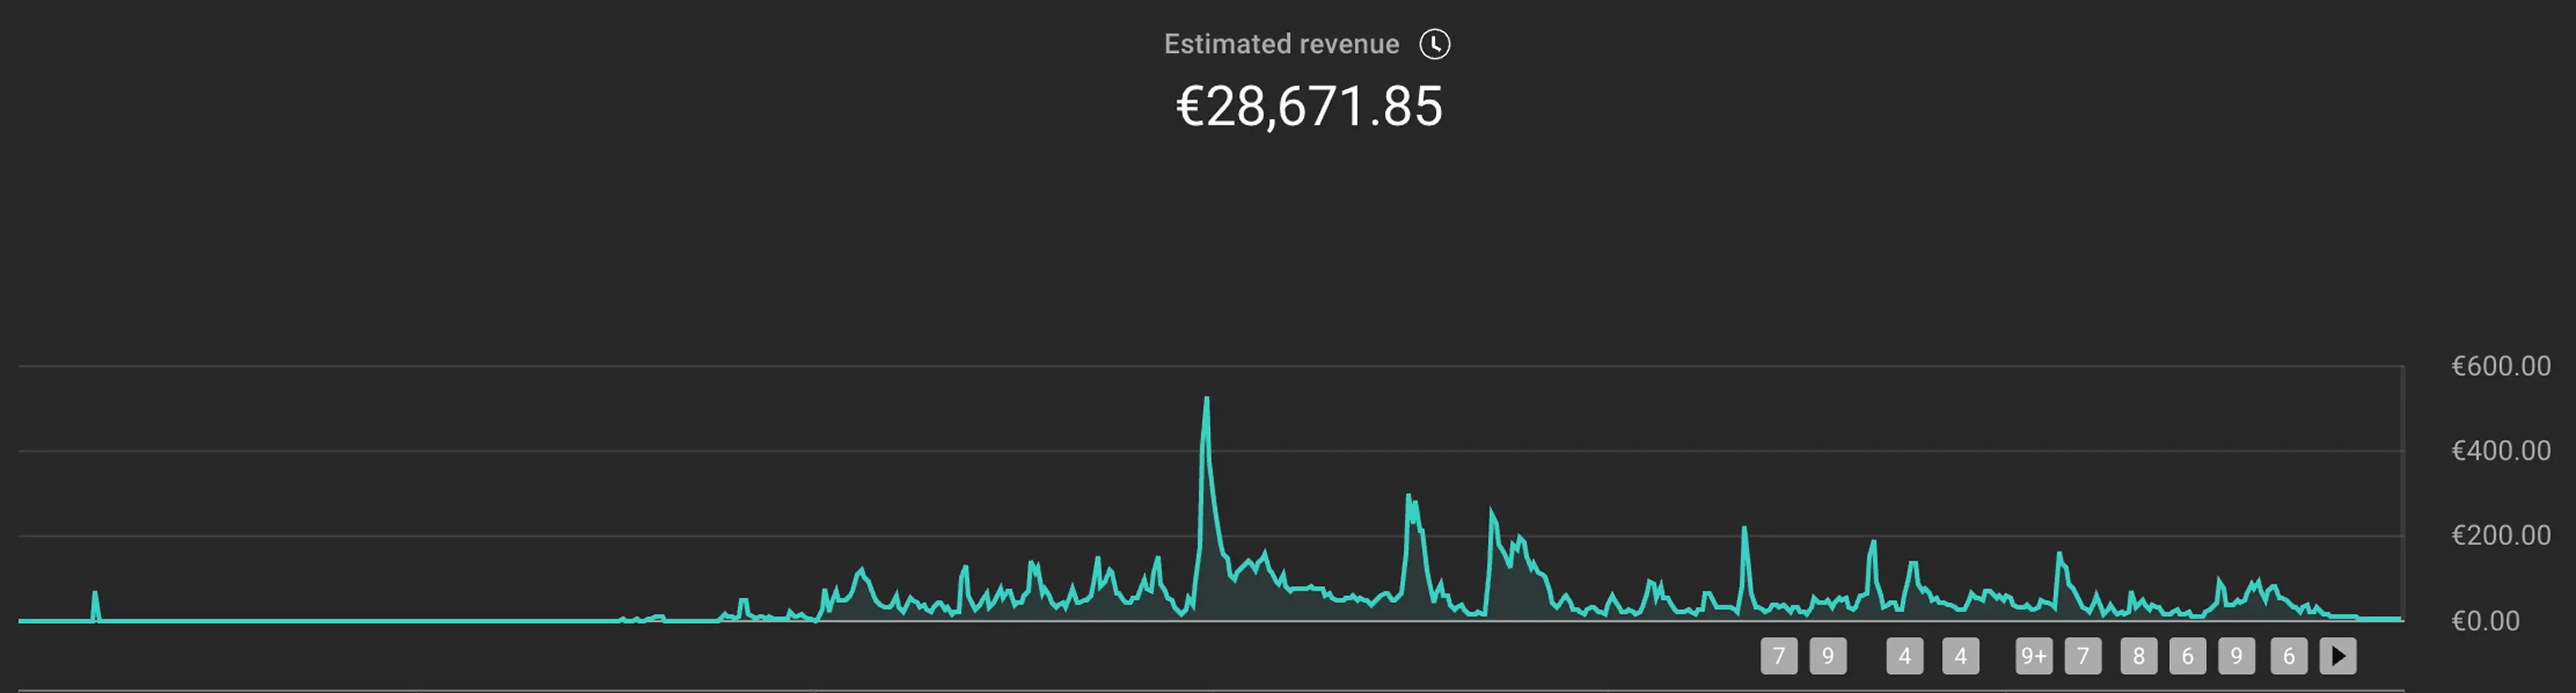Screen dimensions: 2576x693
Task: Click the €200.00 axis label
Action: tap(2501, 536)
